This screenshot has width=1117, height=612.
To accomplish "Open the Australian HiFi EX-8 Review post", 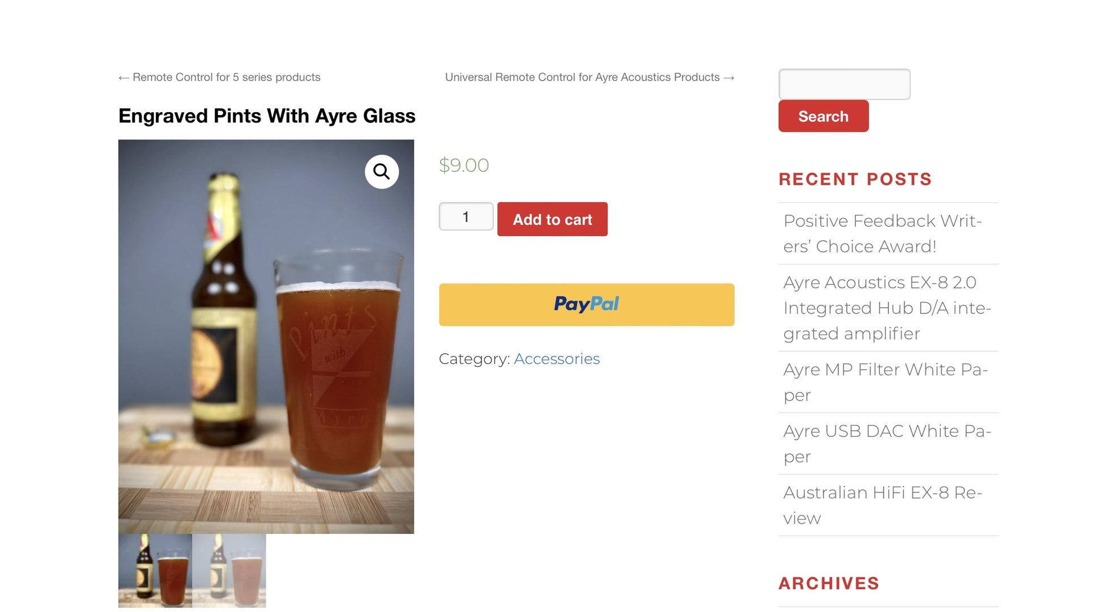I will tap(882, 505).
